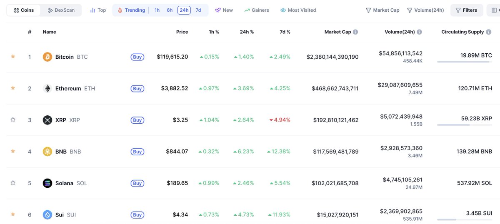Buy Solana button

pos(137,184)
